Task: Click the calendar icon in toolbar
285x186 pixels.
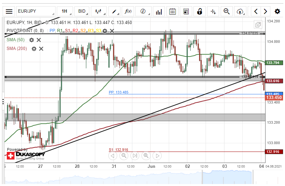Action: [172, 11]
